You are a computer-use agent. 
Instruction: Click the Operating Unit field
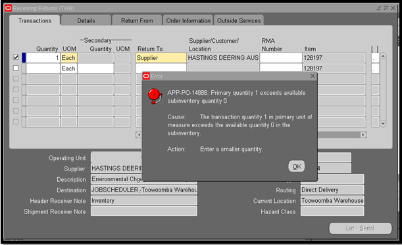point(116,157)
